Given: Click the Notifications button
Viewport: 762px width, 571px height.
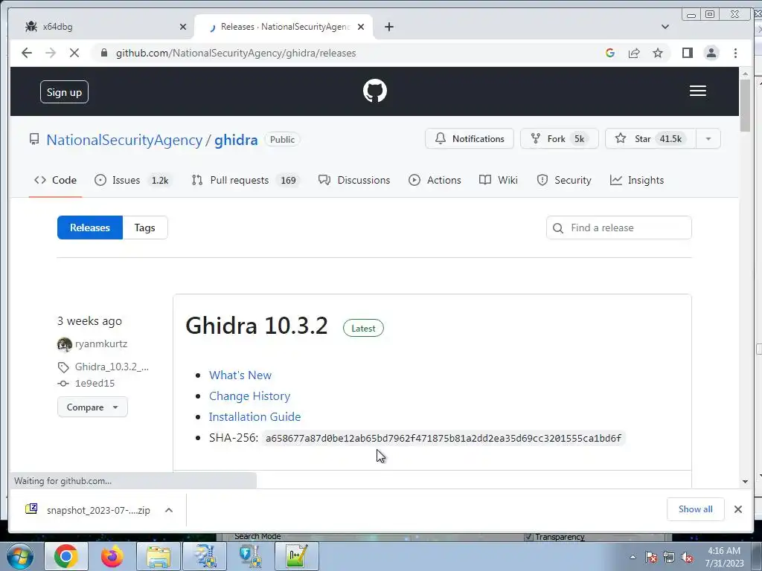Looking at the screenshot, I should click(469, 138).
